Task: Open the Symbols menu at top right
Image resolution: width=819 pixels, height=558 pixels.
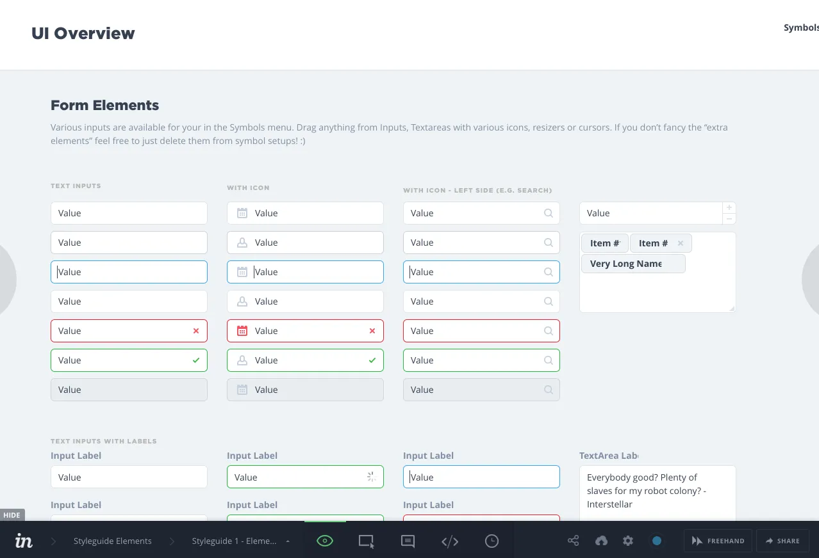Action: click(800, 28)
